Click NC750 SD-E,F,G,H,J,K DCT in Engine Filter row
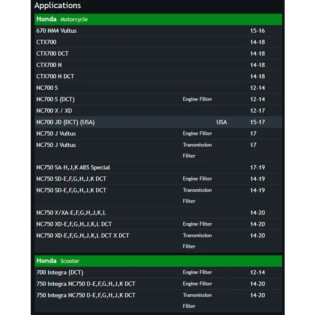 point(71,179)
